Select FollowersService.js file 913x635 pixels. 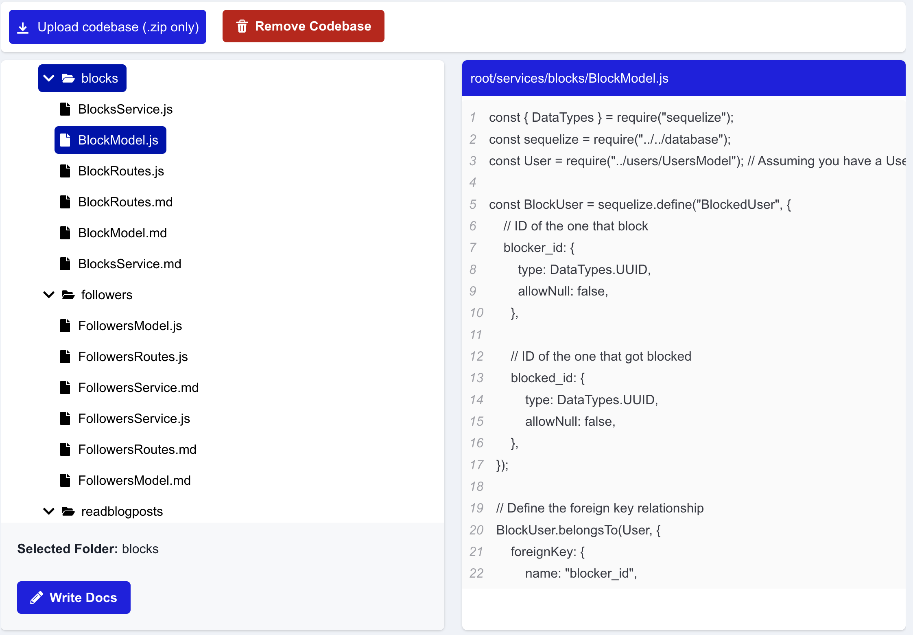pyautogui.click(x=134, y=418)
